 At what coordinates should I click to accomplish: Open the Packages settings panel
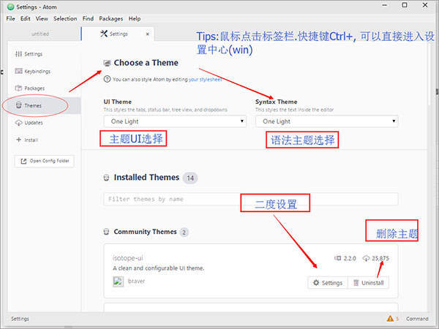point(34,88)
